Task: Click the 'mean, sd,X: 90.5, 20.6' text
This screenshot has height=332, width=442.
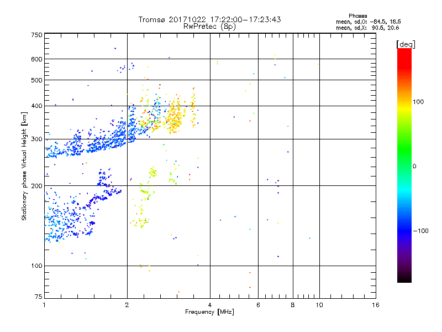Action: tap(367, 28)
